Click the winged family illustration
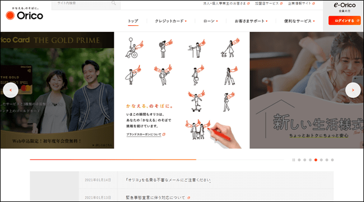 (x=198, y=129)
